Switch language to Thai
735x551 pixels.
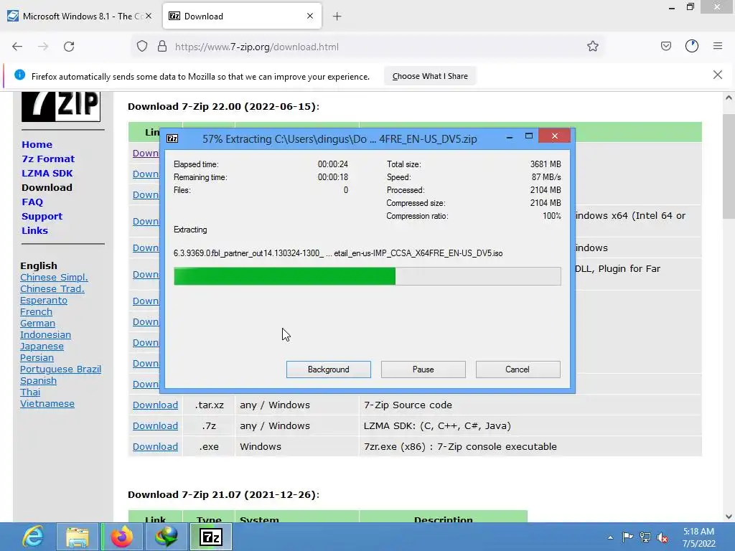pyautogui.click(x=30, y=392)
